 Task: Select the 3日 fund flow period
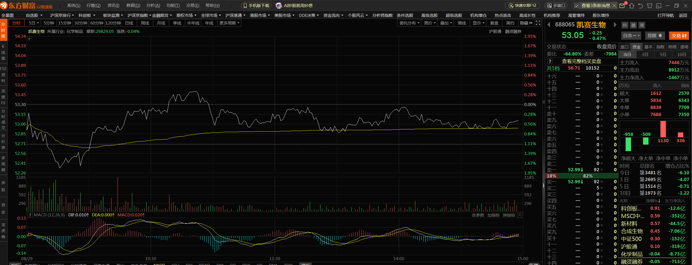tap(645, 54)
